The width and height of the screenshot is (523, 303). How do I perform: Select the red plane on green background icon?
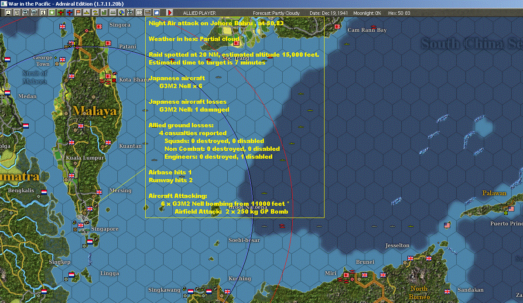coord(60,13)
